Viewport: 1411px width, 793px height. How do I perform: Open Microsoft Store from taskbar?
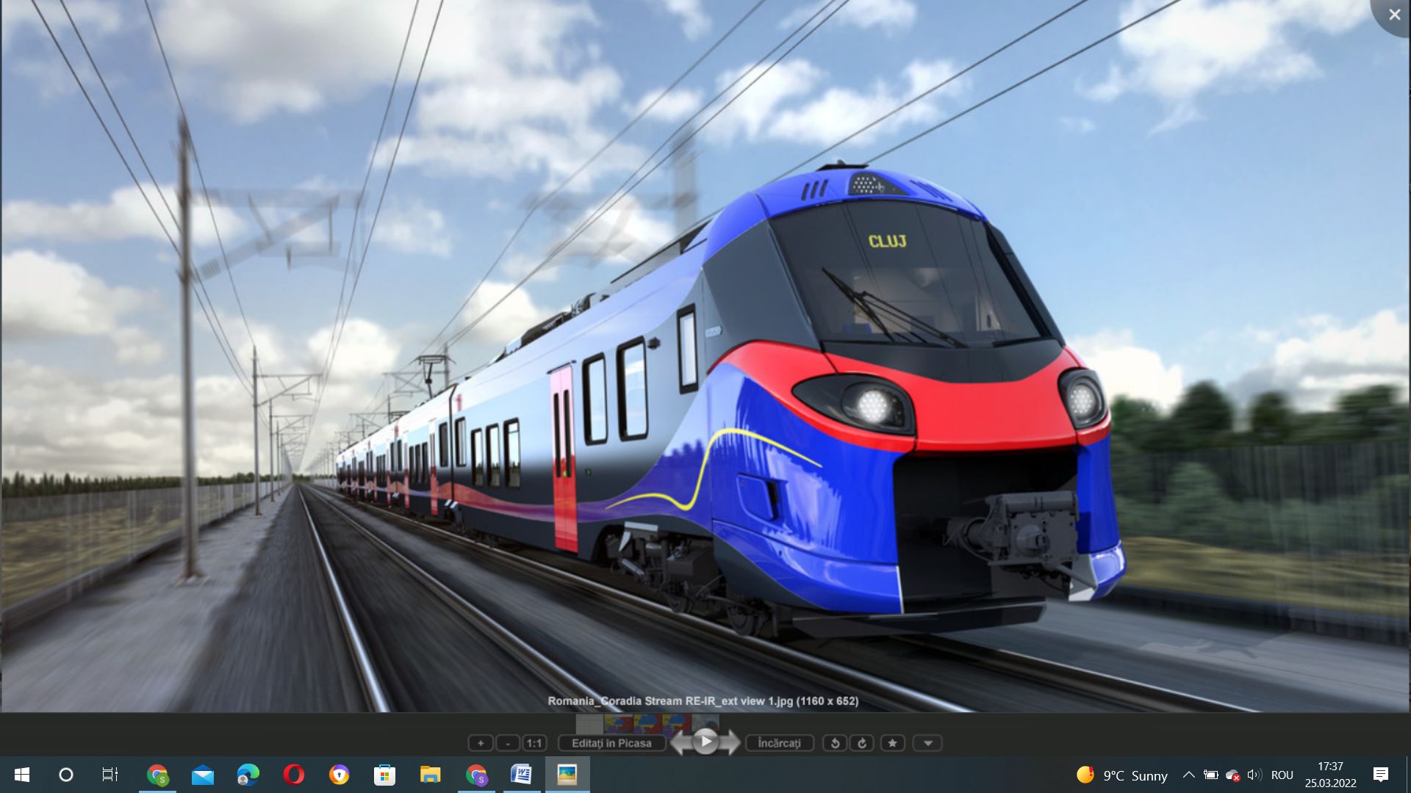click(x=385, y=775)
